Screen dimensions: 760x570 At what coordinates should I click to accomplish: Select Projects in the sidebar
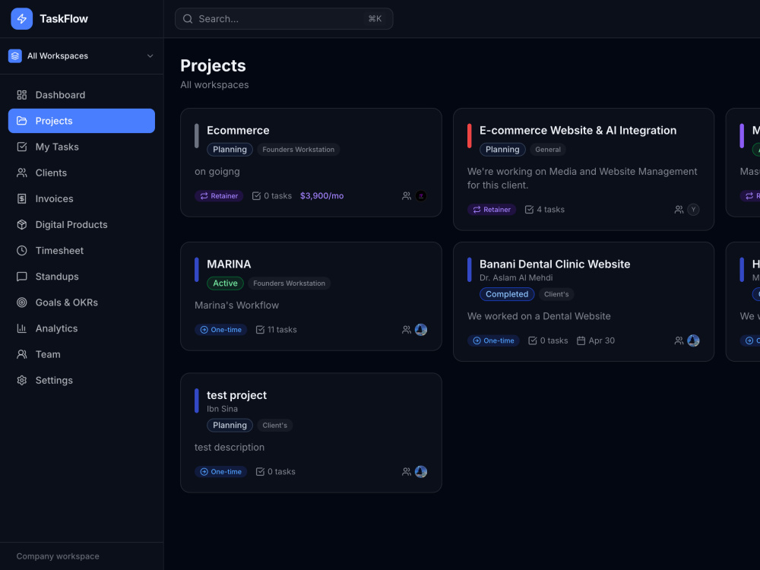[81, 121]
